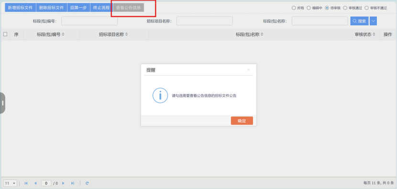Image resolution: width=397 pixels, height=189 pixels.
Task: Jump to last page icon
Action: click(x=73, y=183)
